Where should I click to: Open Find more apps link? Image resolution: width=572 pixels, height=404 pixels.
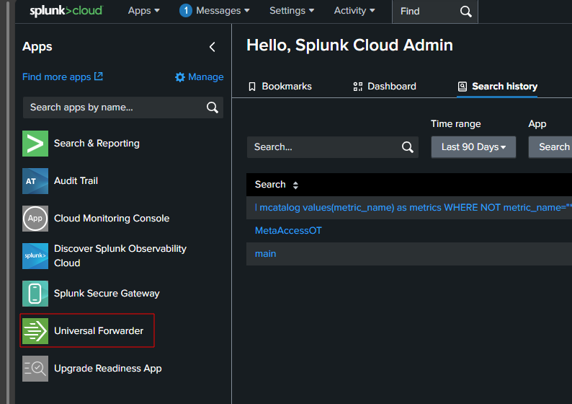(56, 77)
